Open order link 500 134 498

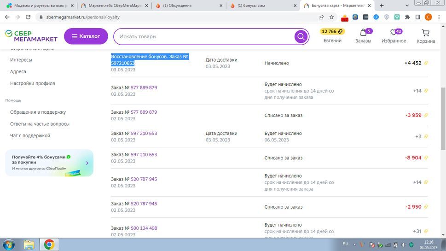(144, 228)
